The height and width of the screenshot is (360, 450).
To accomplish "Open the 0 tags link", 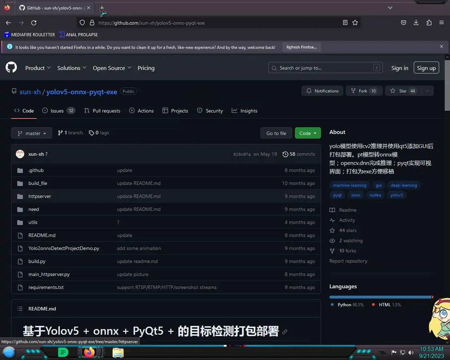I will tap(99, 133).
